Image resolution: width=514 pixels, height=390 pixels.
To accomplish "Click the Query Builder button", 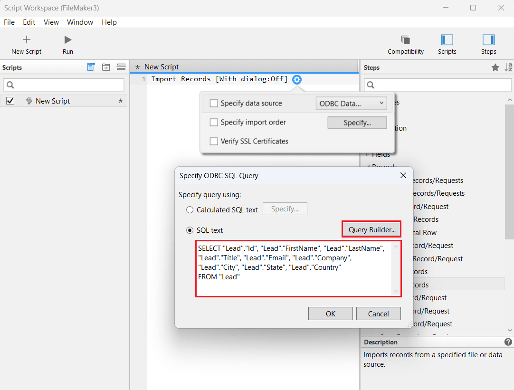I will pos(371,229).
